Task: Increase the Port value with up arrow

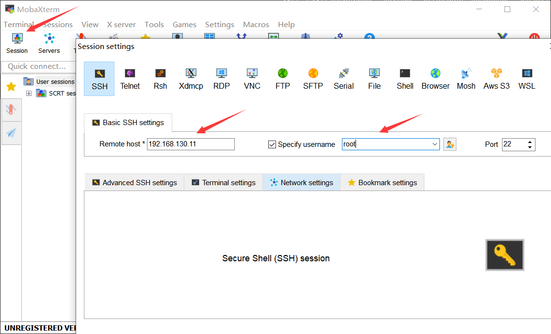Action: 530,142
